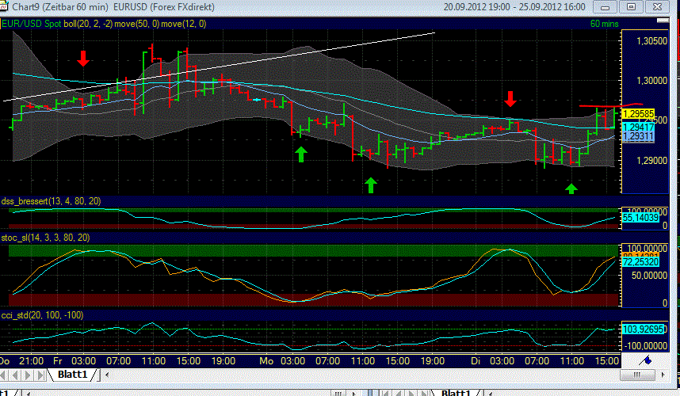This screenshot has height=396, width=680.
Task: Click the Chart9 window title icon
Action: click(3, 6)
